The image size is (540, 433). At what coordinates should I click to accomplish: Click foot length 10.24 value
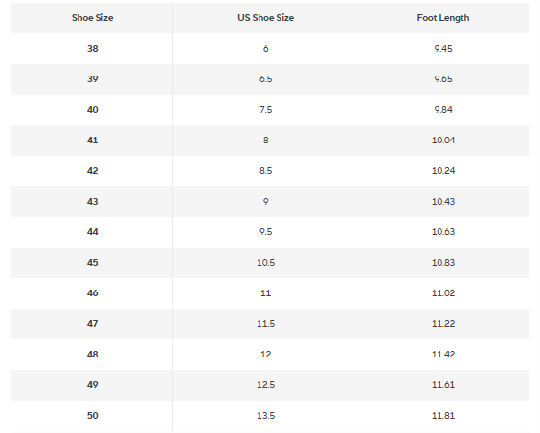[x=443, y=171]
